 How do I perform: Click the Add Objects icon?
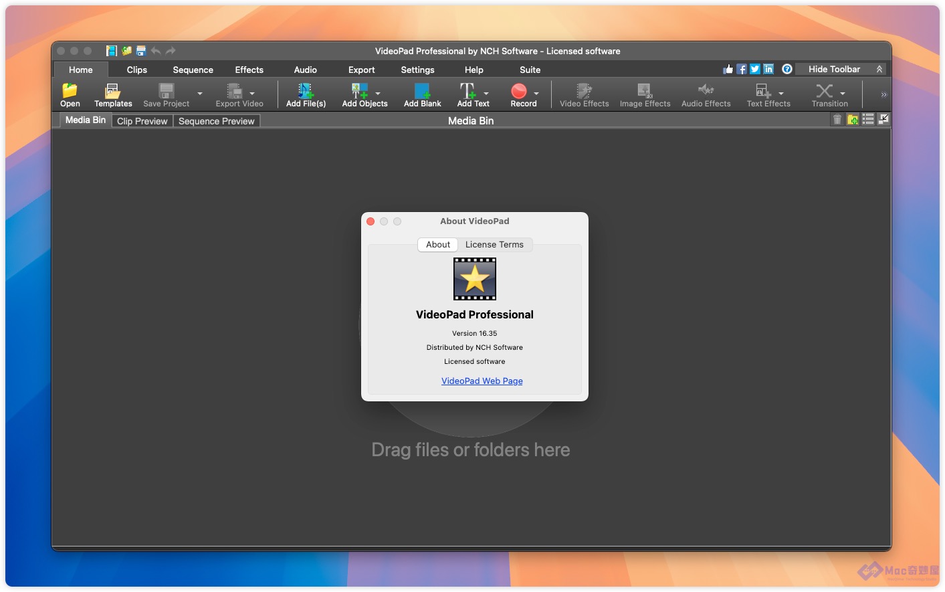click(x=359, y=90)
